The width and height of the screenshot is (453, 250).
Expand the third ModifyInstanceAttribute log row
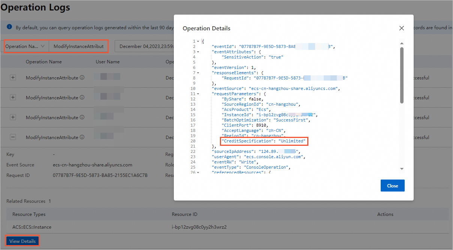point(13,117)
